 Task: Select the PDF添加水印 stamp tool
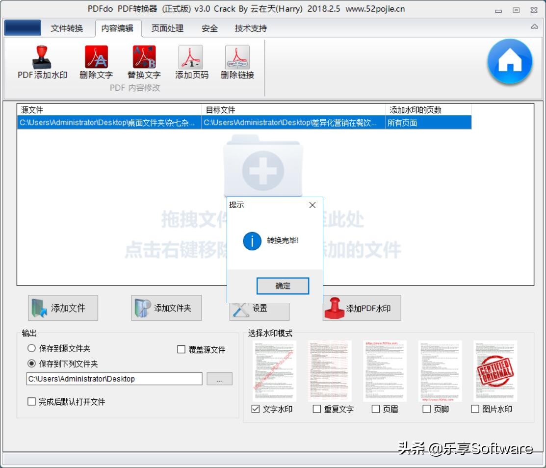42,61
